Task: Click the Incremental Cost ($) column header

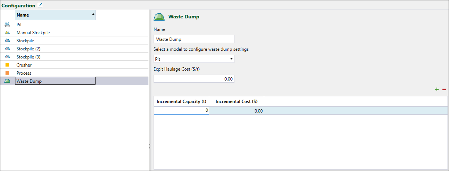Action: [236, 101]
